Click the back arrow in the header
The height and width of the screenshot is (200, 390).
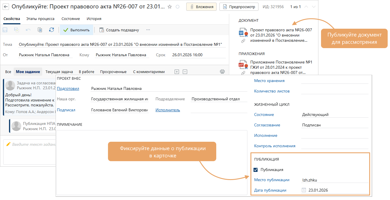pos(6,7)
